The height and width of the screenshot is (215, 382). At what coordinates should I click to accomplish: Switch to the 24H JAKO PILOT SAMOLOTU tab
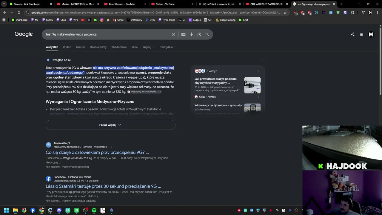267,4
